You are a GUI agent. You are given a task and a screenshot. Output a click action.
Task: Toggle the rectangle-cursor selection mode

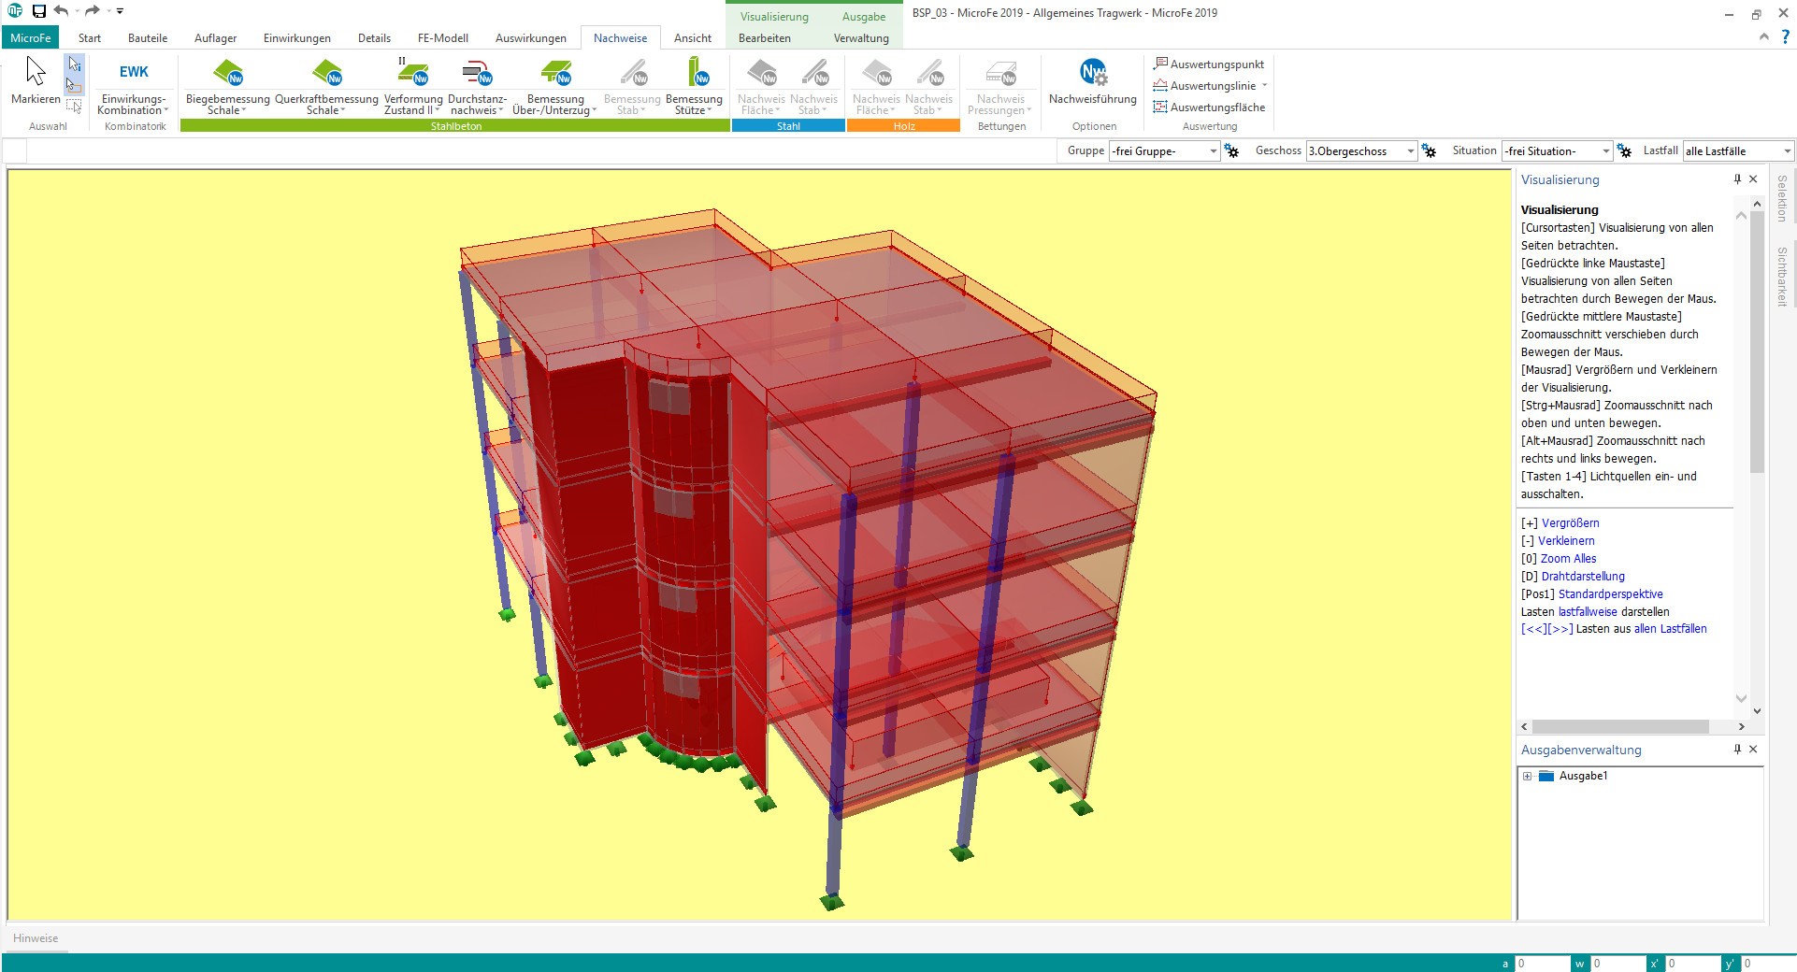pyautogui.click(x=75, y=85)
